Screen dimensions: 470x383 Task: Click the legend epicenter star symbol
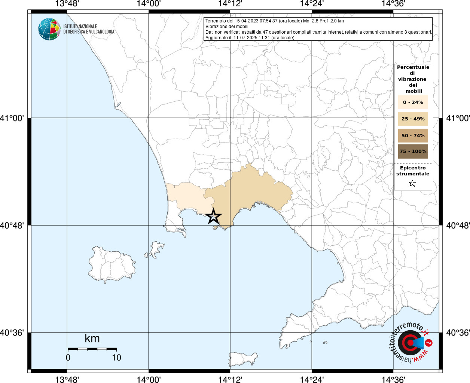point(412,183)
